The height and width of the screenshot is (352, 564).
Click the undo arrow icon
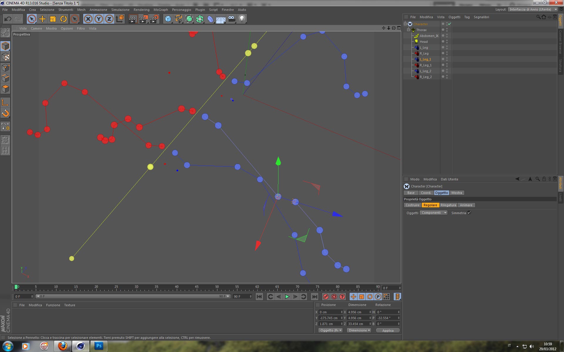click(x=8, y=19)
